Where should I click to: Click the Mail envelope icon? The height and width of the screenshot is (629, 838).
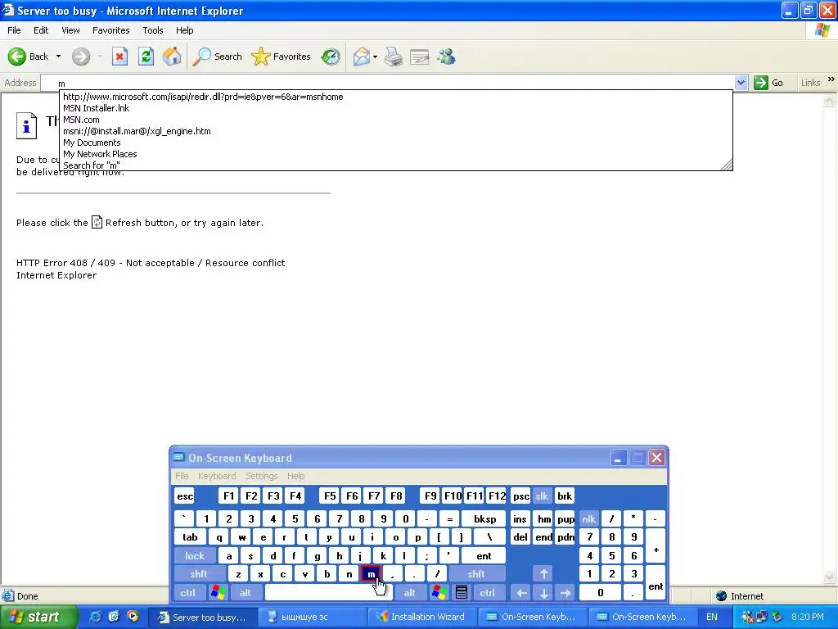click(x=362, y=57)
